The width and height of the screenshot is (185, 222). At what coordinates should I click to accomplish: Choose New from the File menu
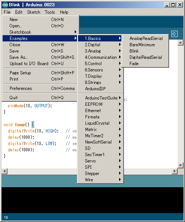(x=40, y=20)
